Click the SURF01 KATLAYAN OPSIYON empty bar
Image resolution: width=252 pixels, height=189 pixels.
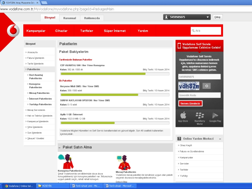point(115,109)
